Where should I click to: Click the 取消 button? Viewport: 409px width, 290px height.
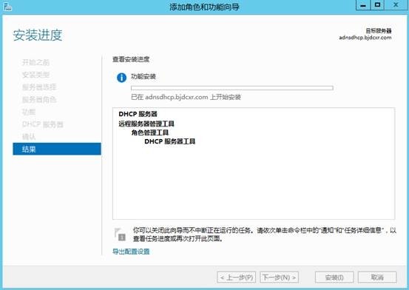click(377, 277)
